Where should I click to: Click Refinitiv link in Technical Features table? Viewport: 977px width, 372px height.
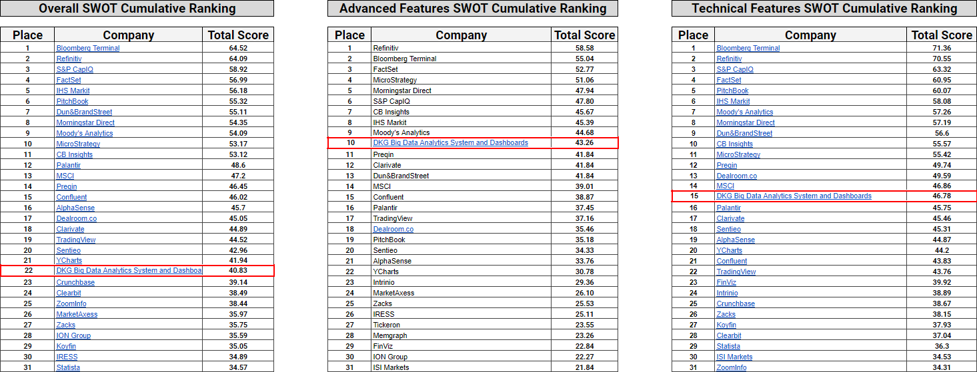coord(731,59)
